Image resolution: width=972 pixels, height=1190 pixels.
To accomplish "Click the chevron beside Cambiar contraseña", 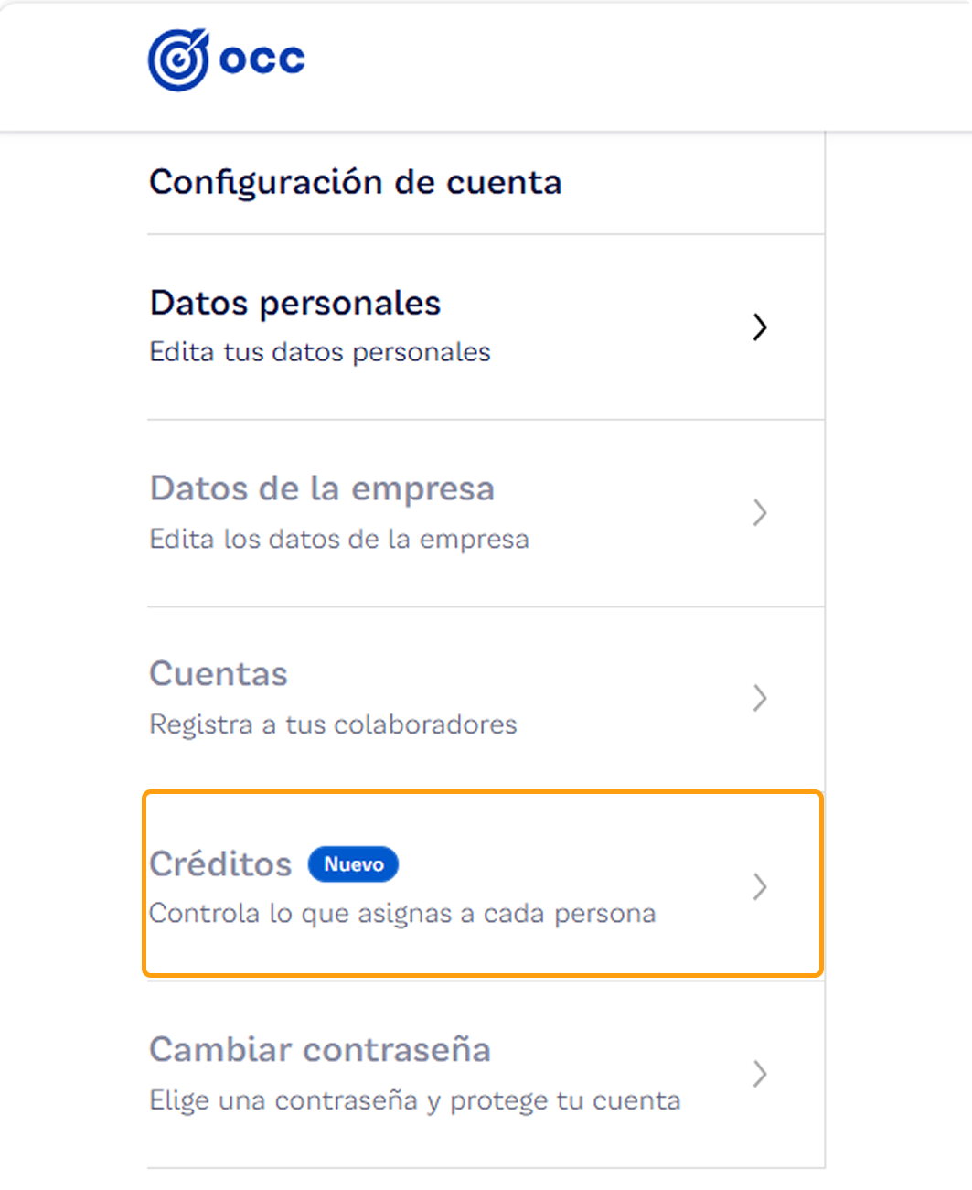I will tap(760, 1075).
